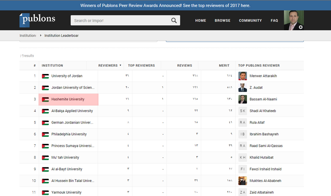This screenshot has width=331, height=196.
Task: Open the BROWSE menu item
Action: (x=223, y=20)
